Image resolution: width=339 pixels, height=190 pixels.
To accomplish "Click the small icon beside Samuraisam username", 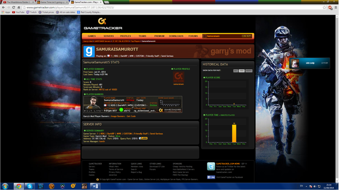I will click(x=205, y=36).
